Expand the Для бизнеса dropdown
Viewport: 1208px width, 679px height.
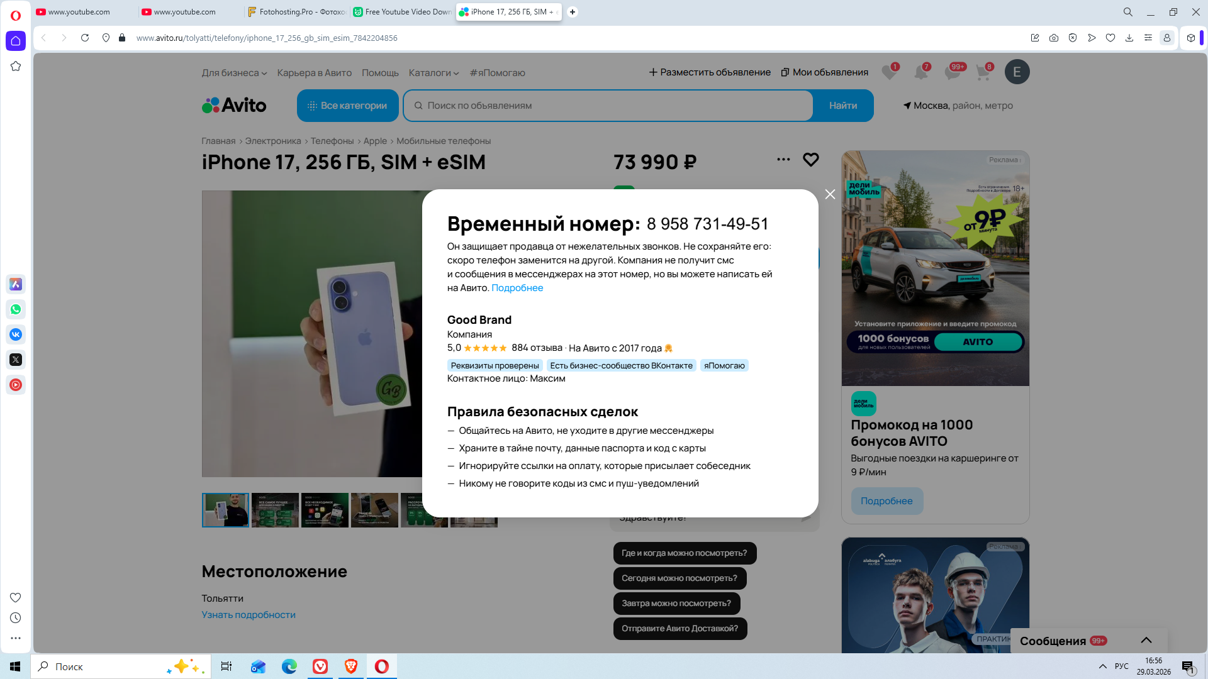pos(234,73)
